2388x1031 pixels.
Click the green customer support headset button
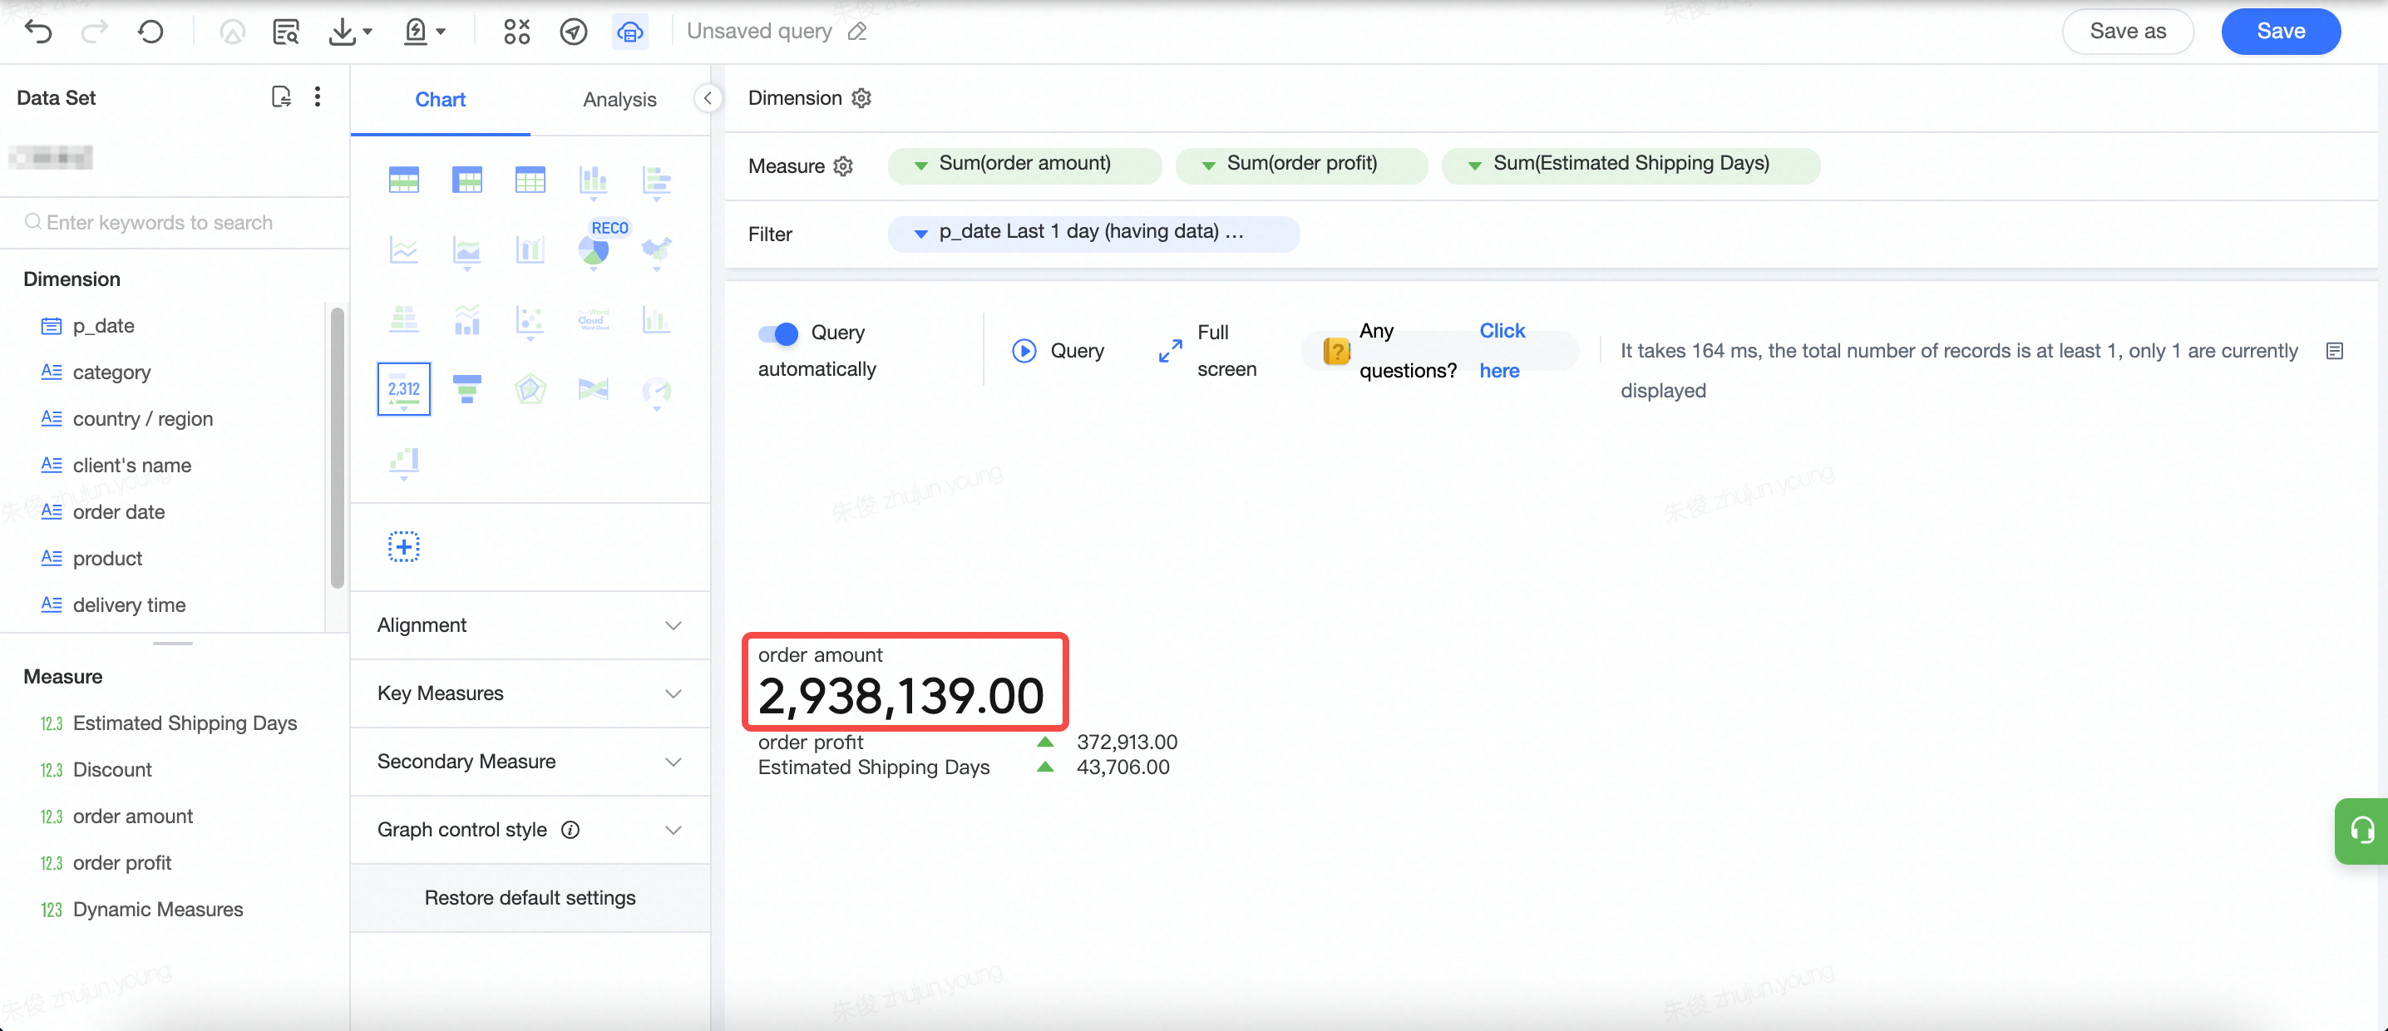pos(2361,831)
